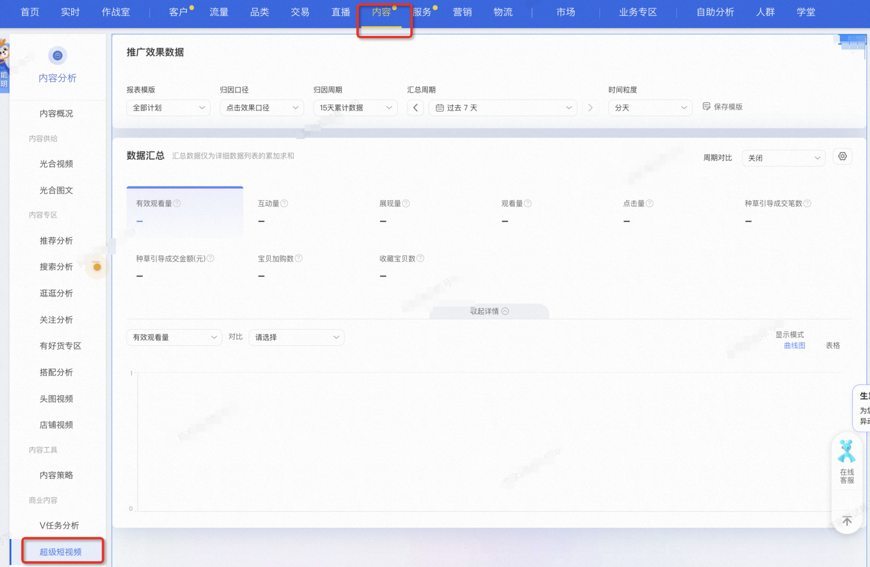Open the settings gear in 数据汇总
This screenshot has width=870, height=567.
842,156
